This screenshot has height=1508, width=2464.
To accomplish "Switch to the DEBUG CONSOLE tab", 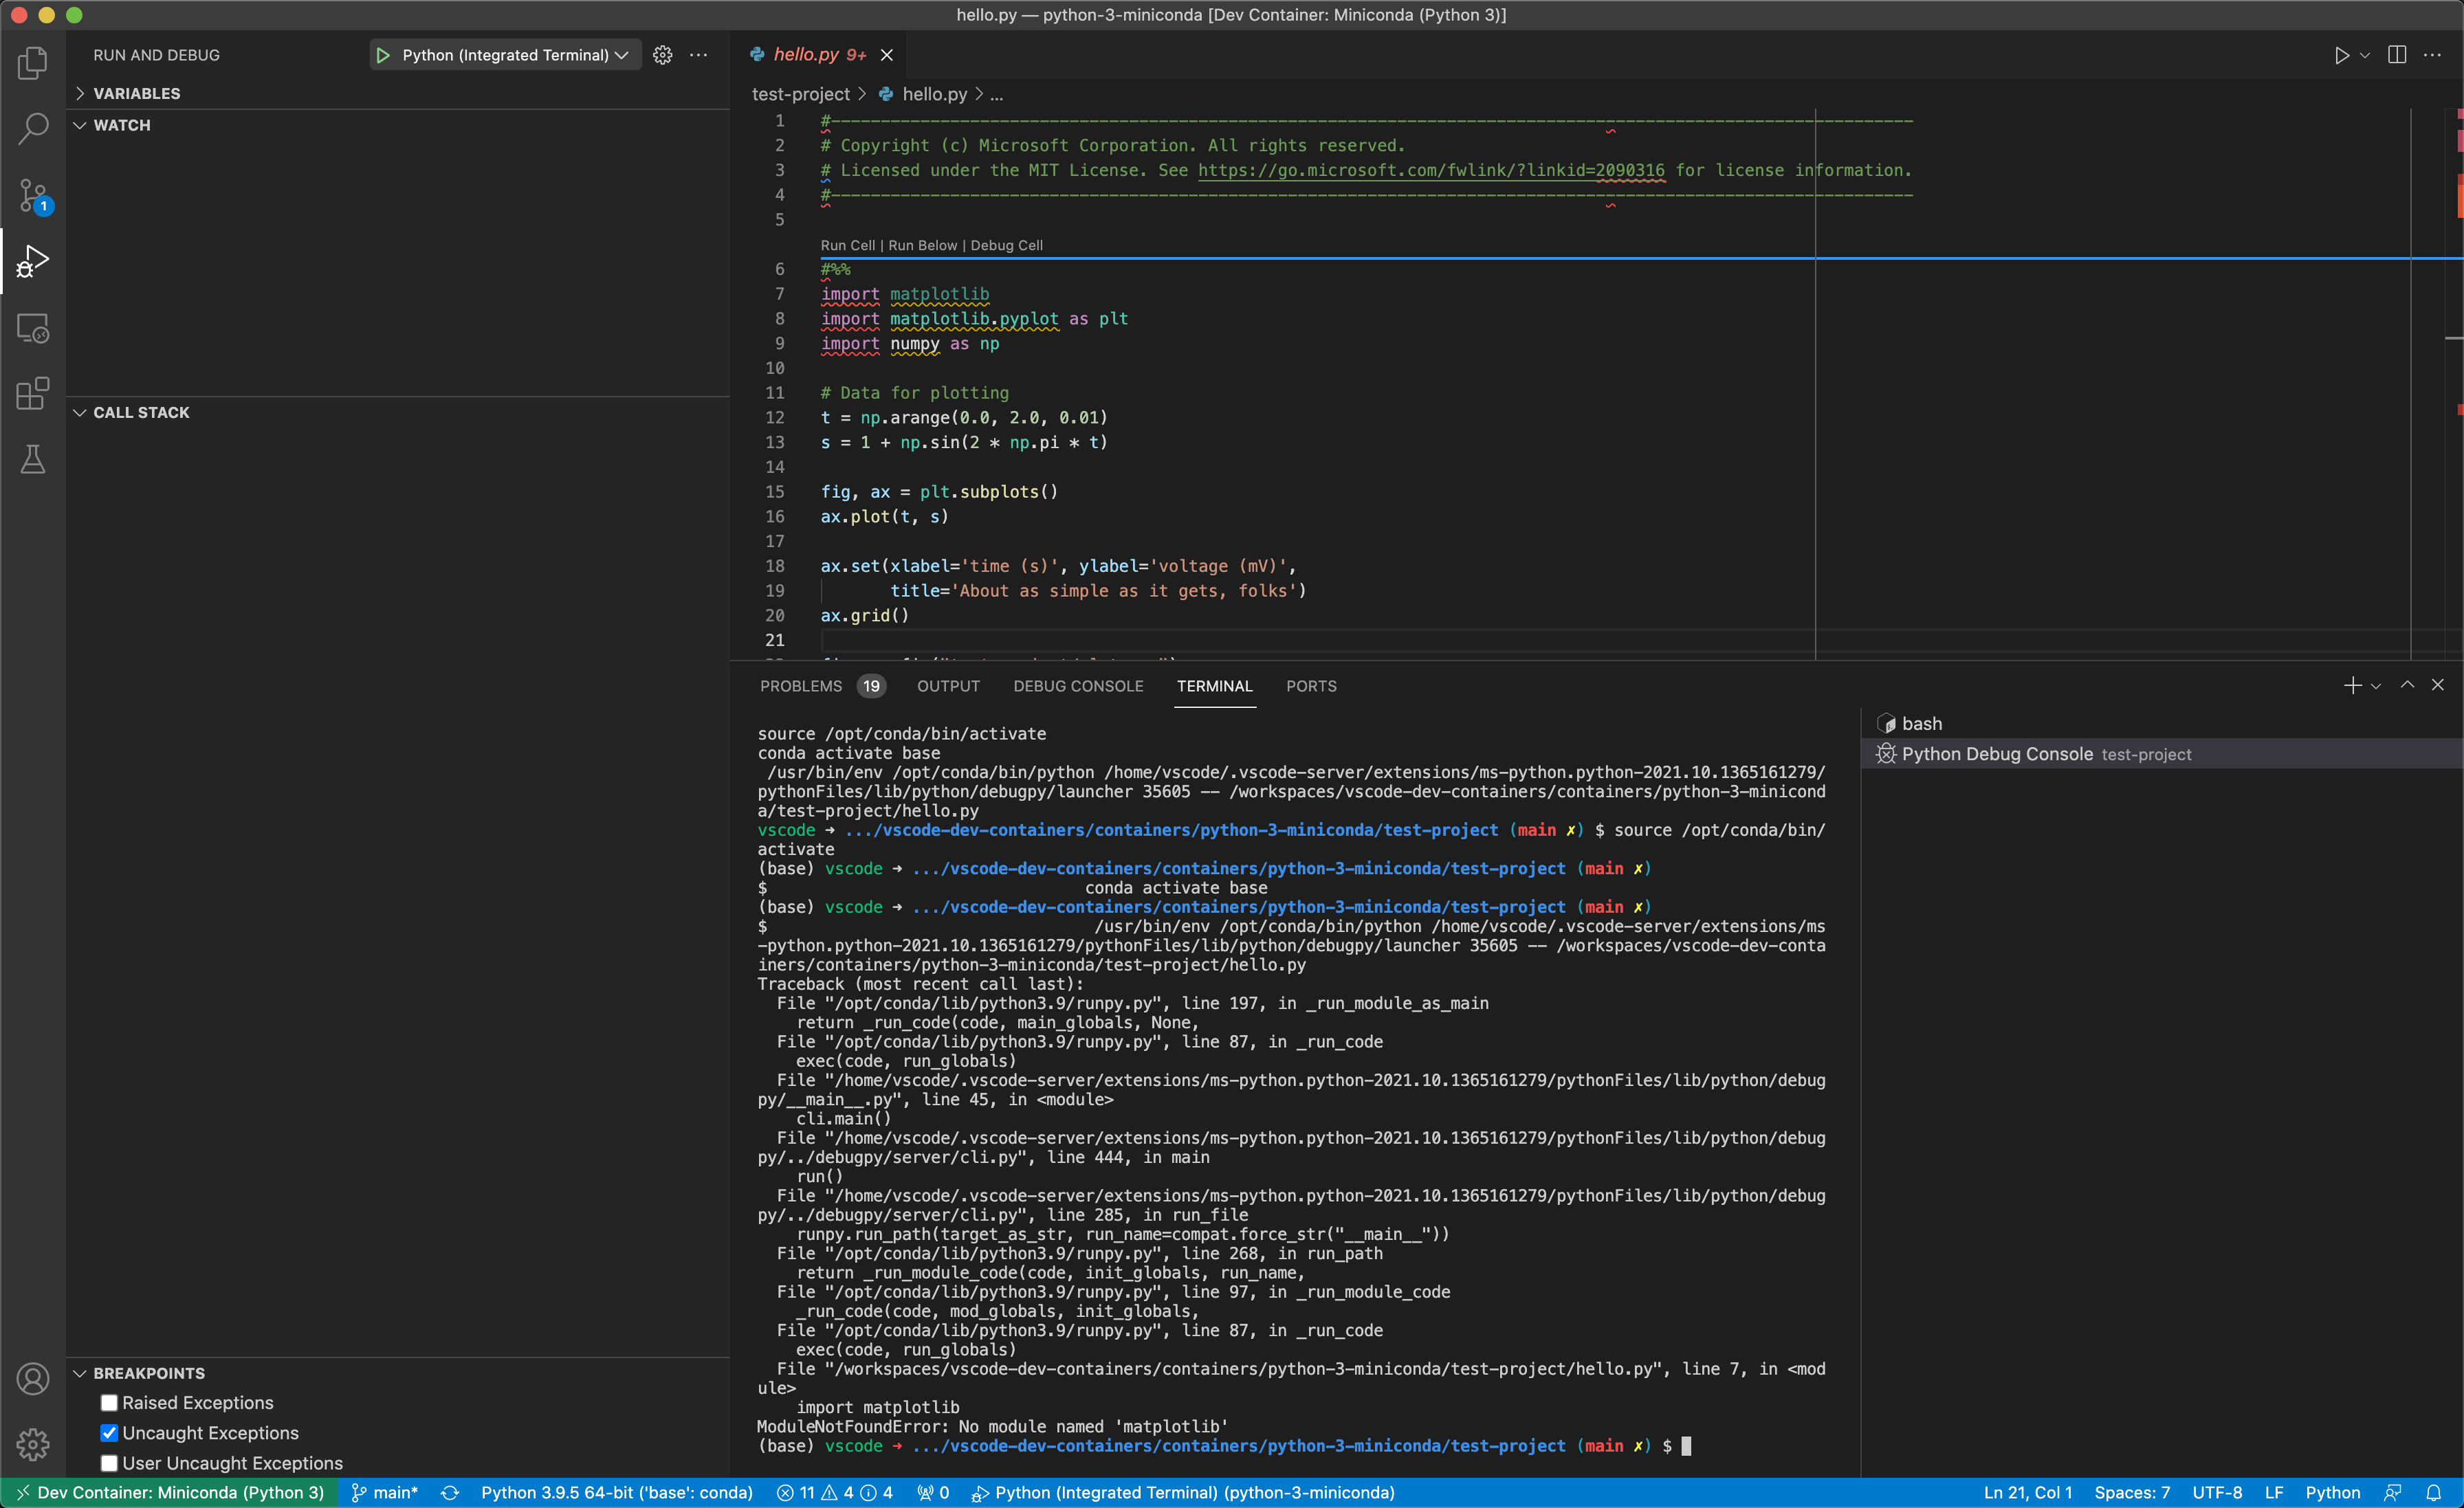I will click(1077, 686).
